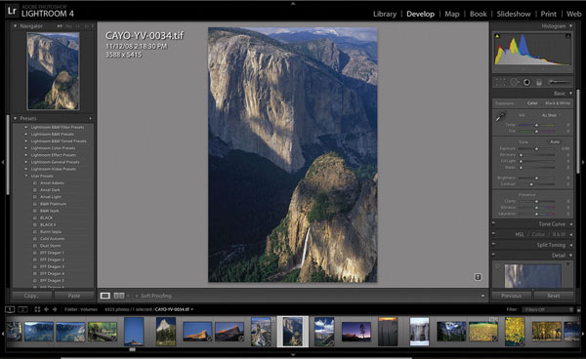Toggle highlight clipping indicator in histogram
The height and width of the screenshot is (359, 586).
[567, 36]
